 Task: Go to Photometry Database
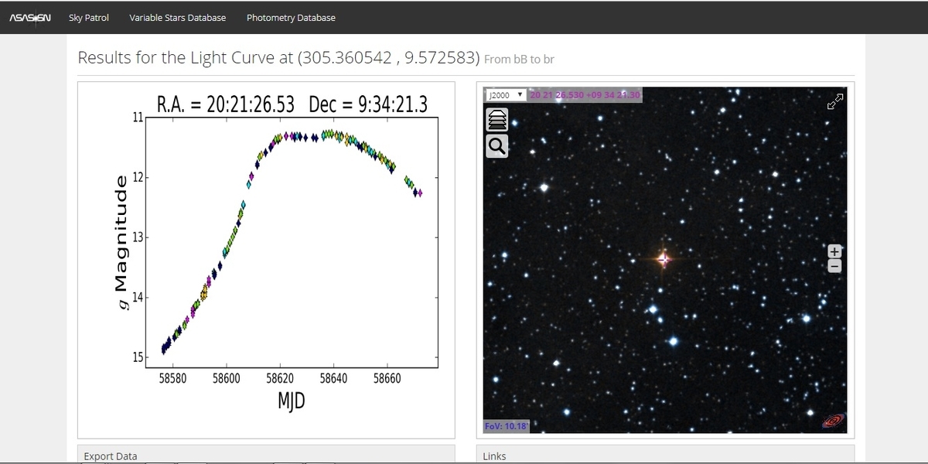click(291, 17)
